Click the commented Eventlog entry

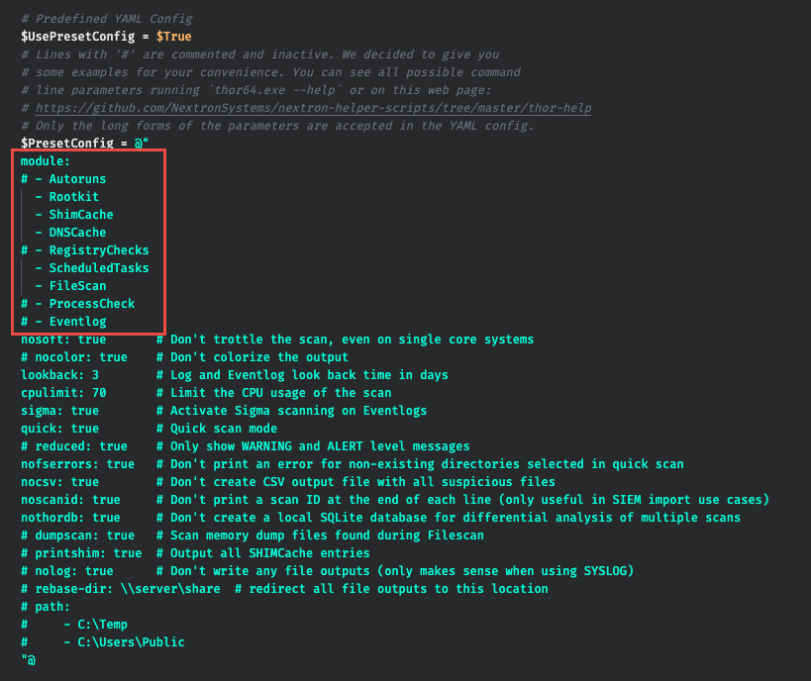[77, 321]
